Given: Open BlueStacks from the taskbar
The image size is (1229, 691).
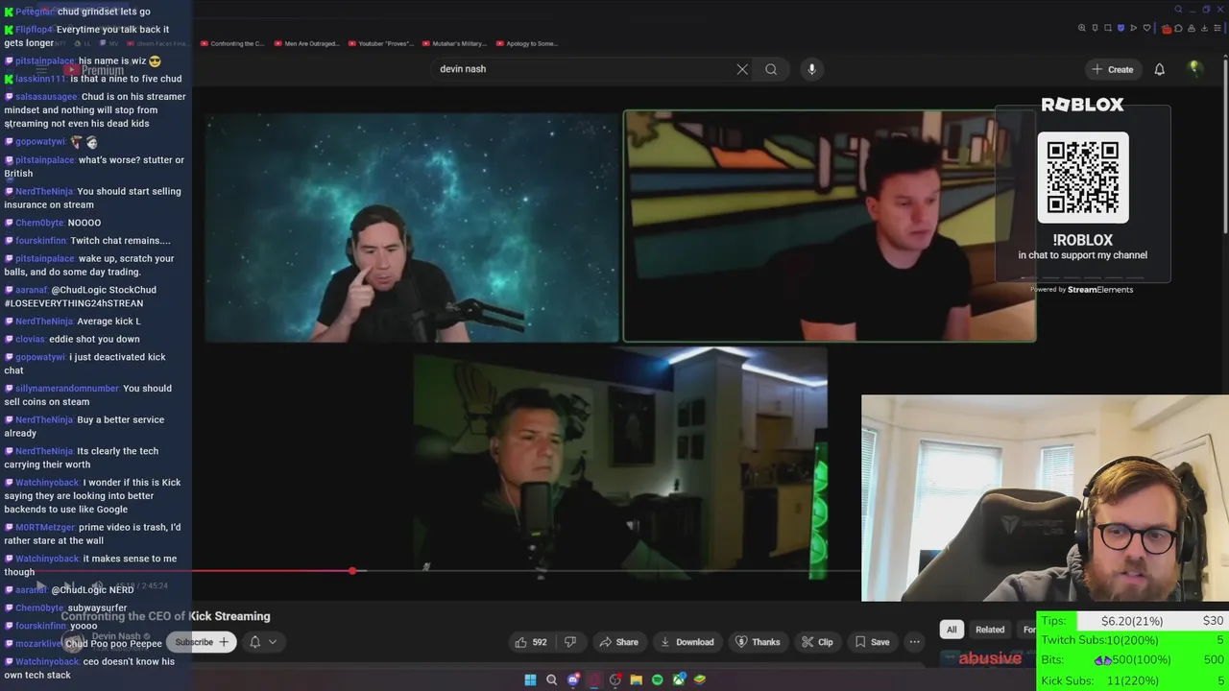Looking at the screenshot, I should click(700, 679).
